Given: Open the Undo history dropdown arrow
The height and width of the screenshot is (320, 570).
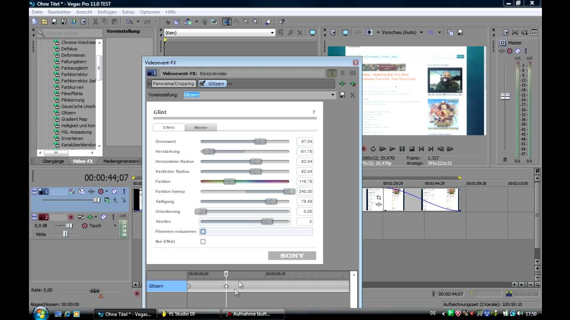Looking at the screenshot, I should click(138, 21).
